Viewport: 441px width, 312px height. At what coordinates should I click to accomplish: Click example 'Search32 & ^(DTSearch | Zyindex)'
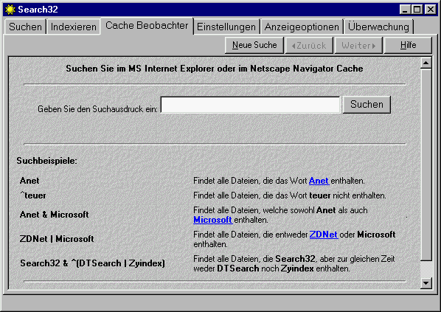[92, 263]
